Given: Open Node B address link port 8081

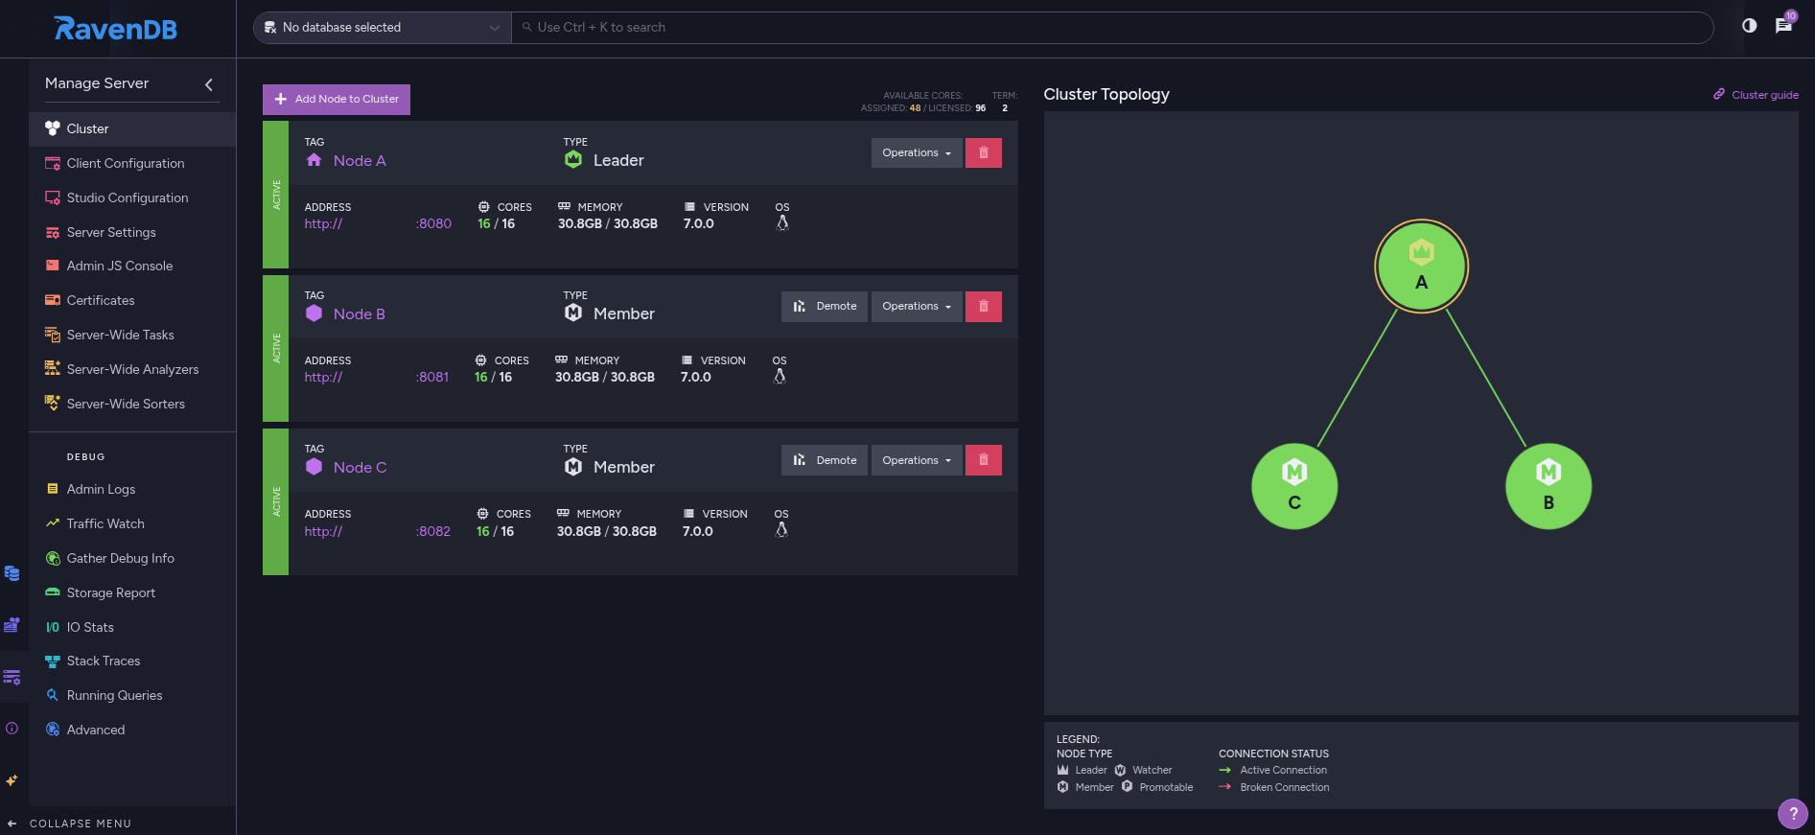Looking at the screenshot, I should (377, 377).
